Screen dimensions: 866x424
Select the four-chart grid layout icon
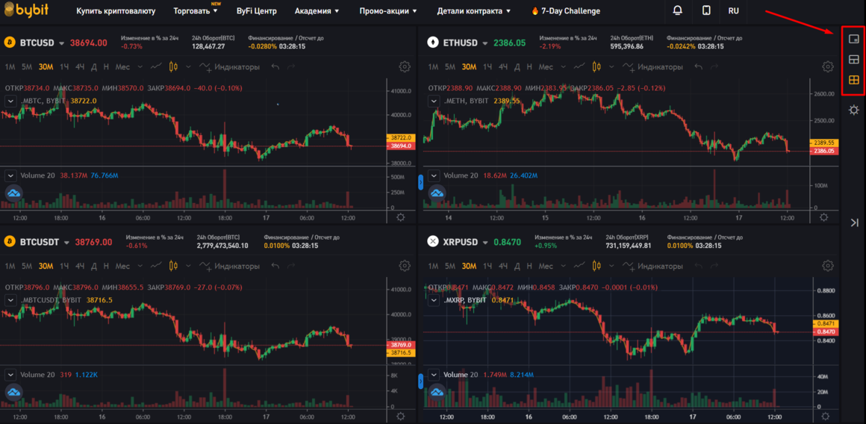pyautogui.click(x=854, y=80)
